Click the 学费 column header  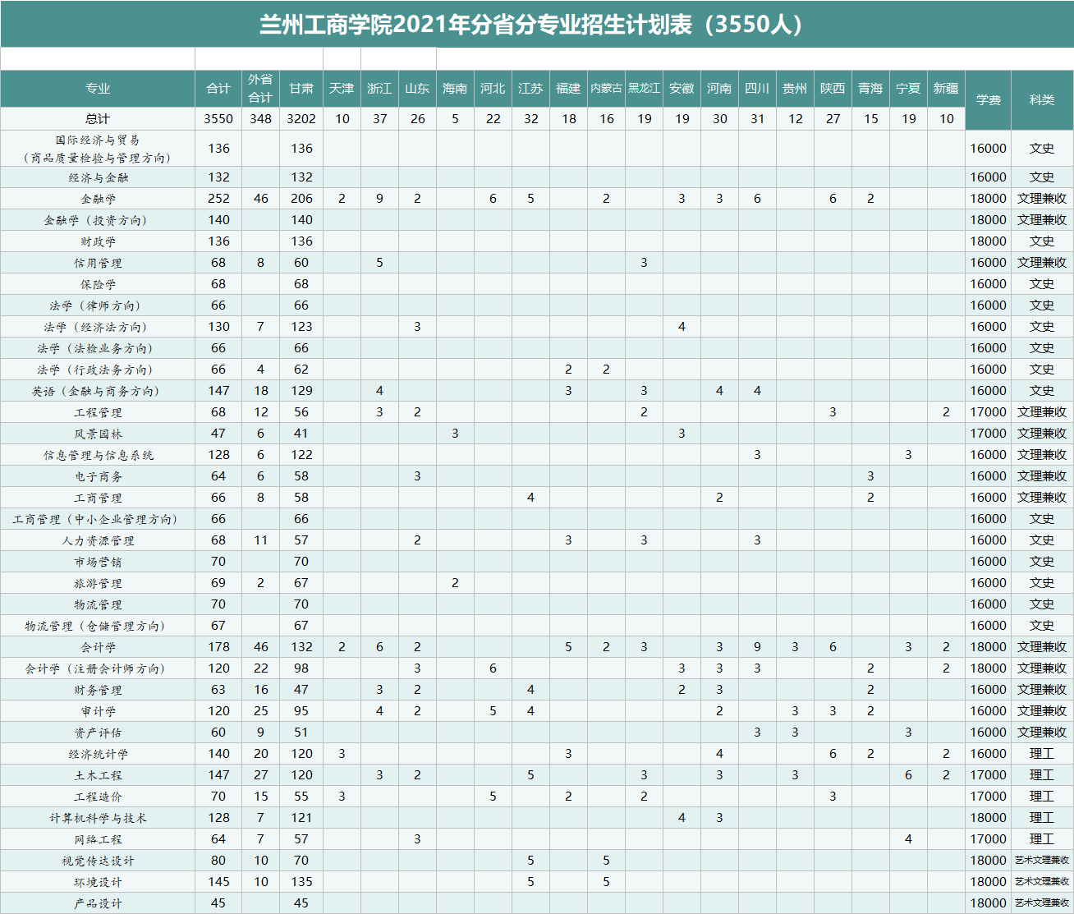pos(988,100)
